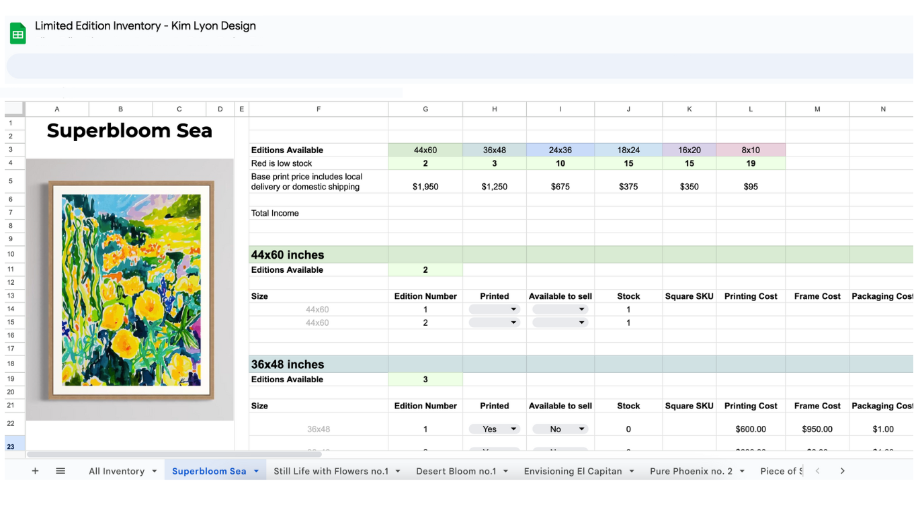Click the Total Income cell
The image size is (918, 516).
click(x=319, y=213)
